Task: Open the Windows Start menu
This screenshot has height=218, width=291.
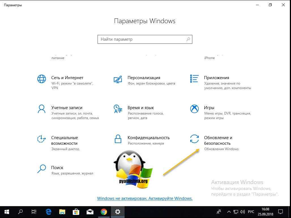Action: (7, 211)
